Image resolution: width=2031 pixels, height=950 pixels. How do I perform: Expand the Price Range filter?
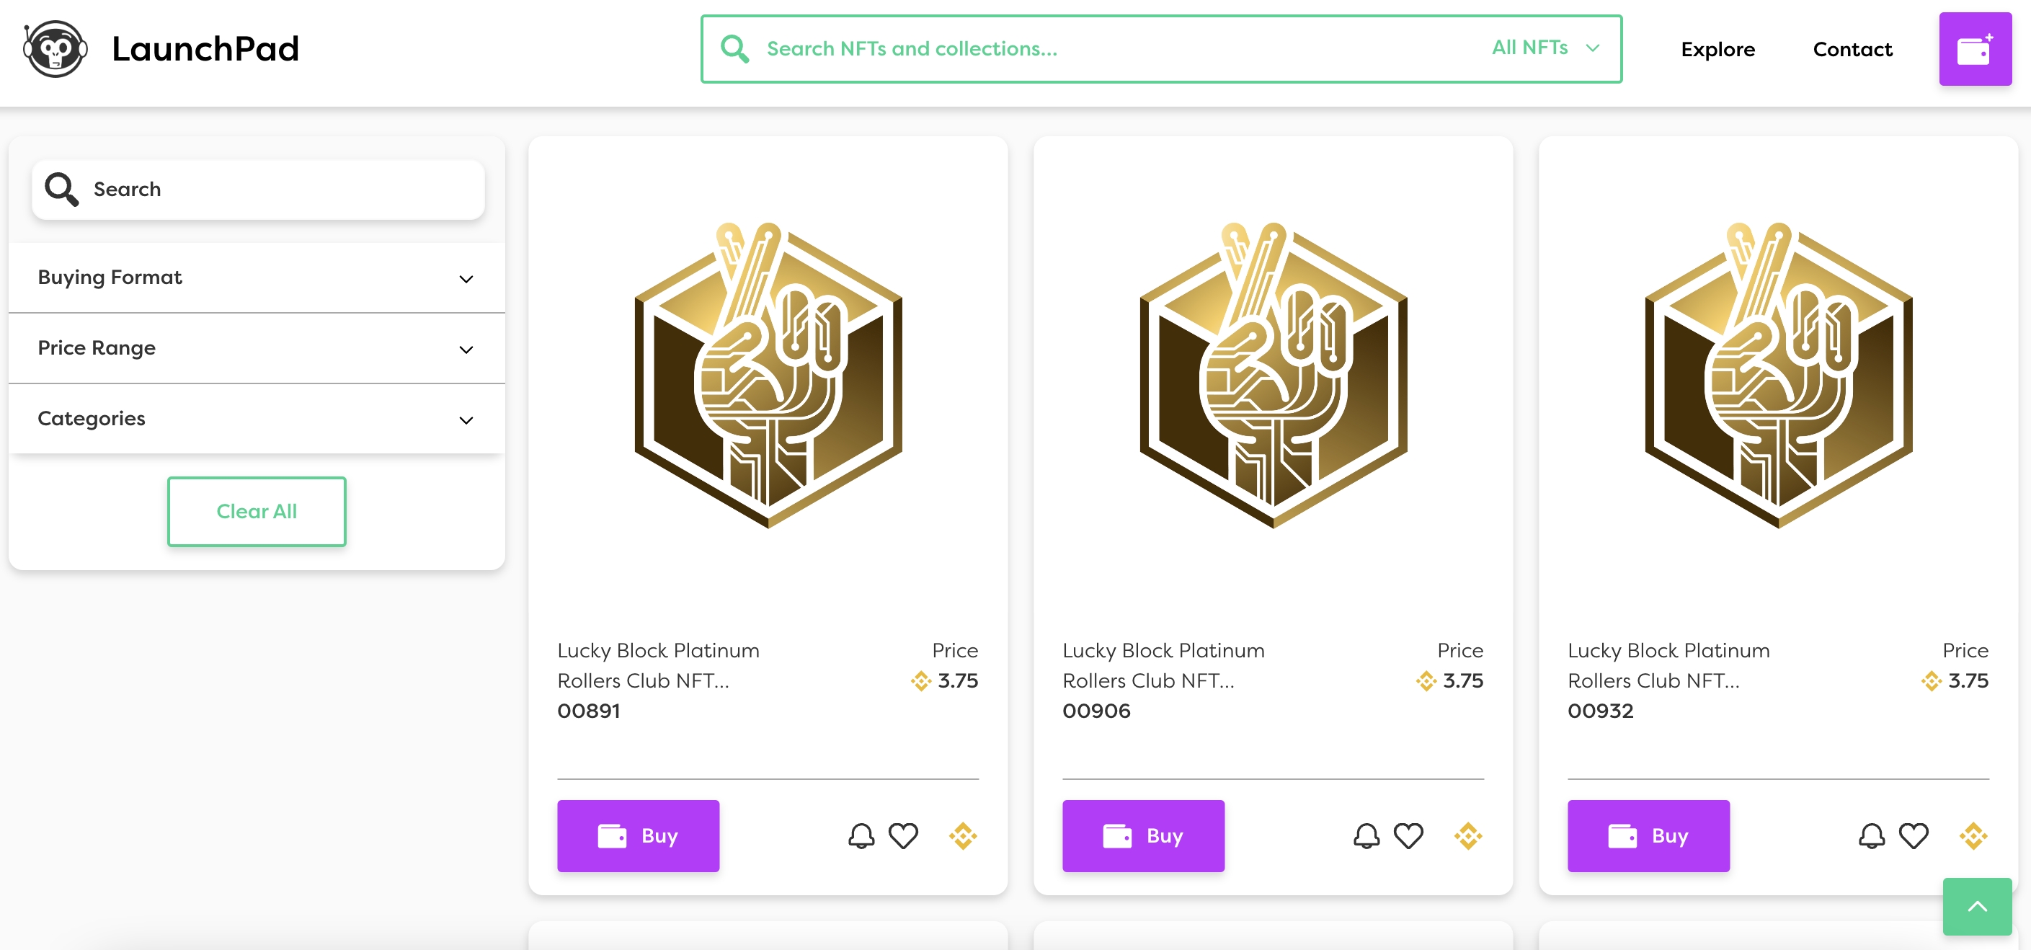257,347
